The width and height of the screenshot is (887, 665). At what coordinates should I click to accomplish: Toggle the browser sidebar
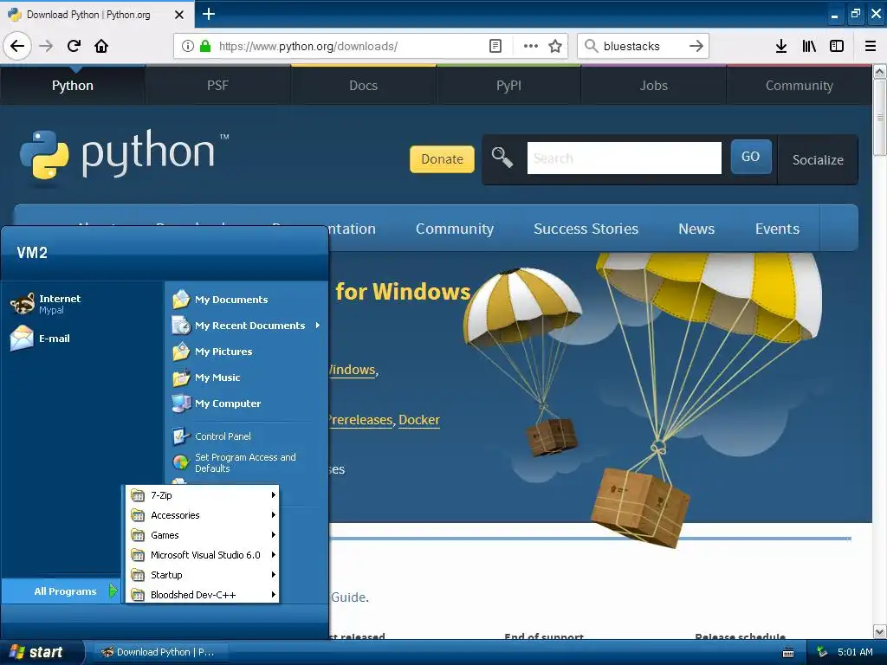point(837,46)
